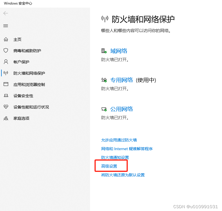
Task: Open 设备性能和运行状况 page
Action: [x=31, y=107]
